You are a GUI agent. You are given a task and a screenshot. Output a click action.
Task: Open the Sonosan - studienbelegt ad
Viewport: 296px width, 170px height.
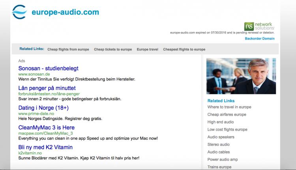coord(48,68)
